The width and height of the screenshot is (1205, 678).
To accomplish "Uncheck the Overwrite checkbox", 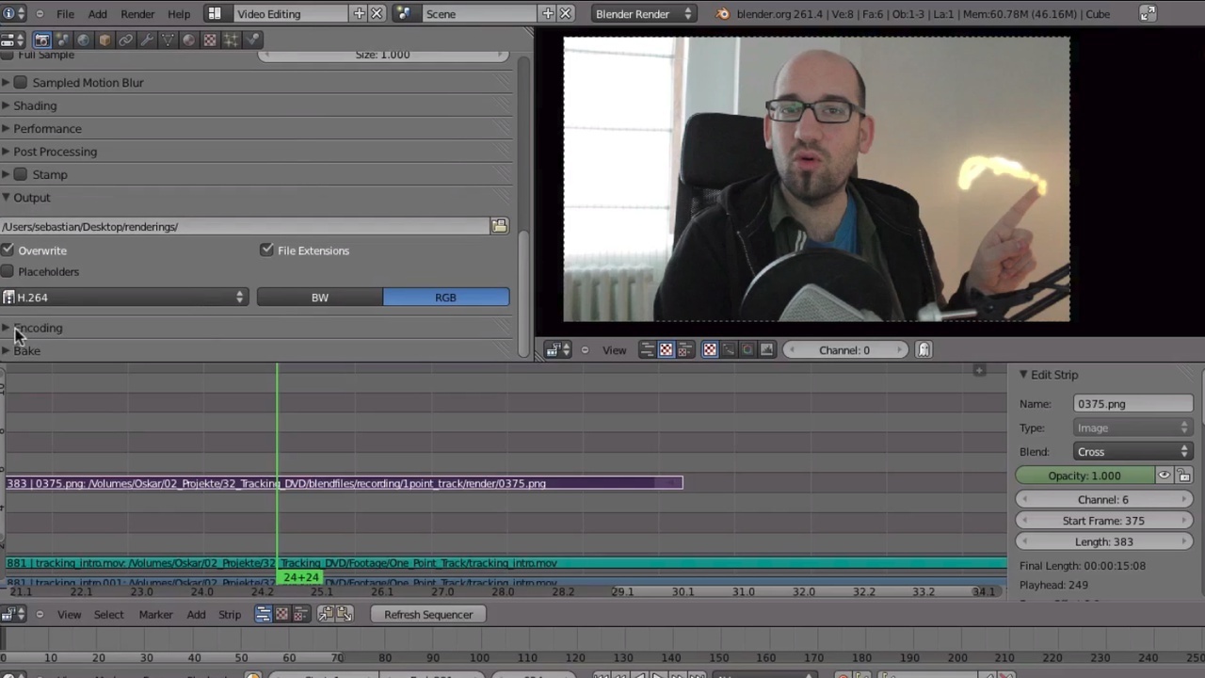I will click(x=8, y=250).
